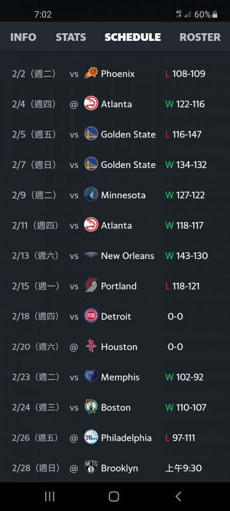Tap the Philadelphia 76ers logo
Image resolution: width=230 pixels, height=511 pixels.
[x=91, y=437]
